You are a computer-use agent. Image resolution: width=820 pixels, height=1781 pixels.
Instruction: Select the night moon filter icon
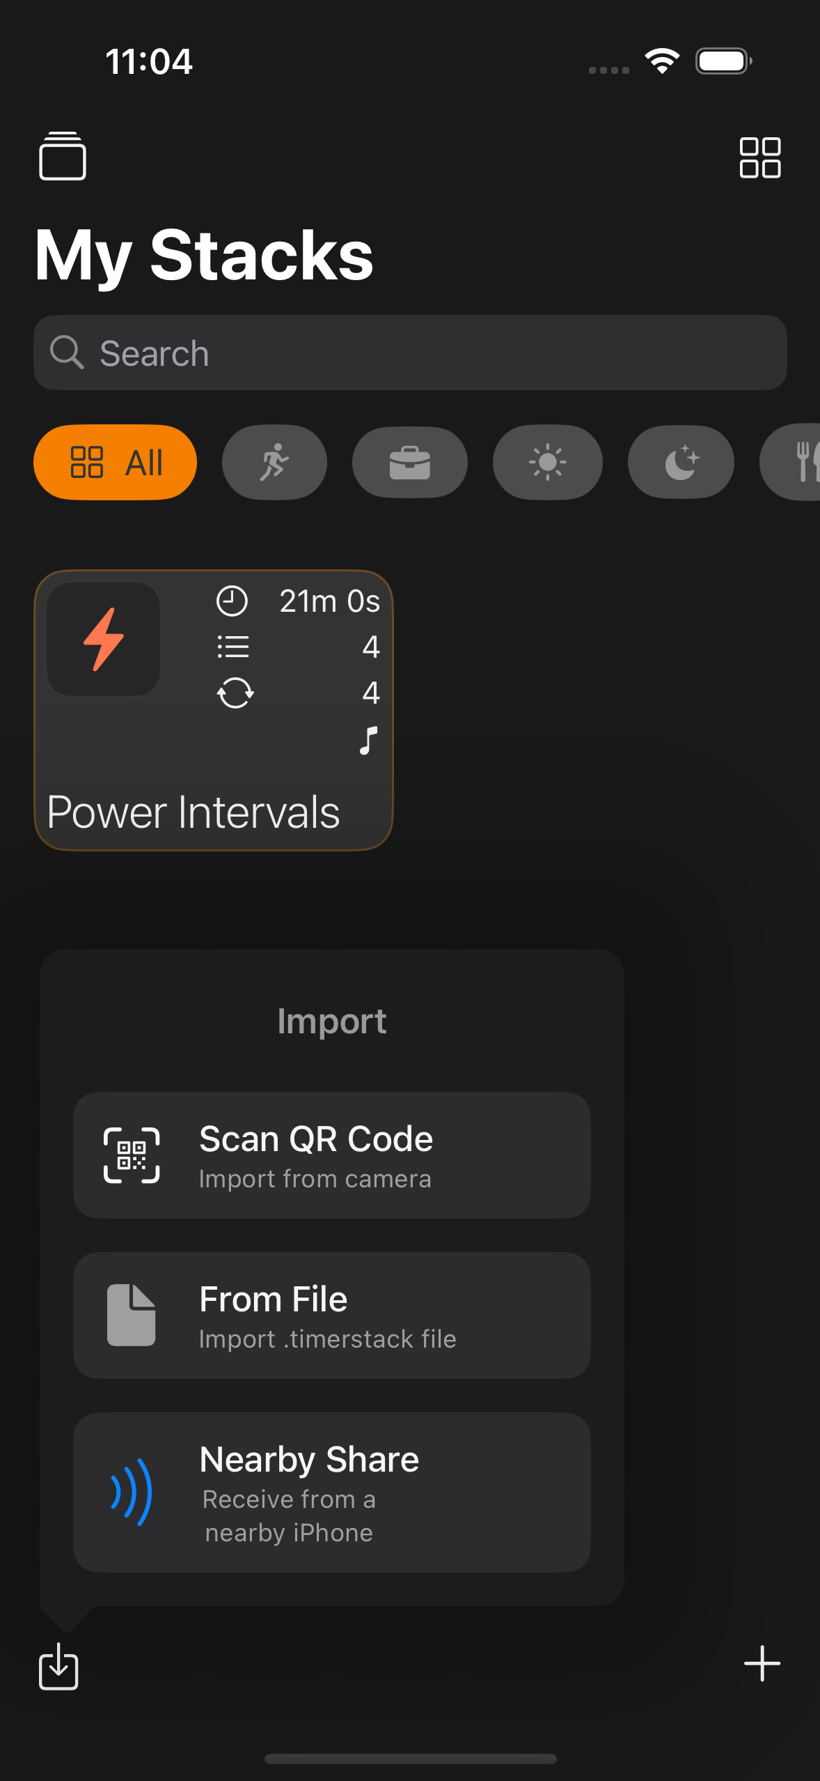point(680,462)
